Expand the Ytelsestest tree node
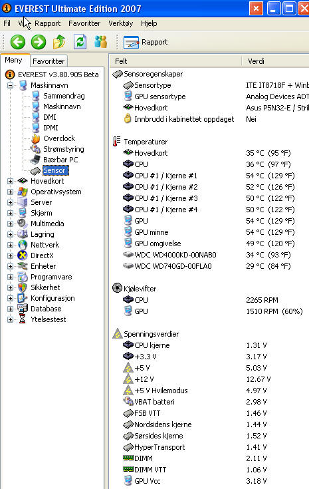Screen dimensions: 309x489 (x=10, y=319)
